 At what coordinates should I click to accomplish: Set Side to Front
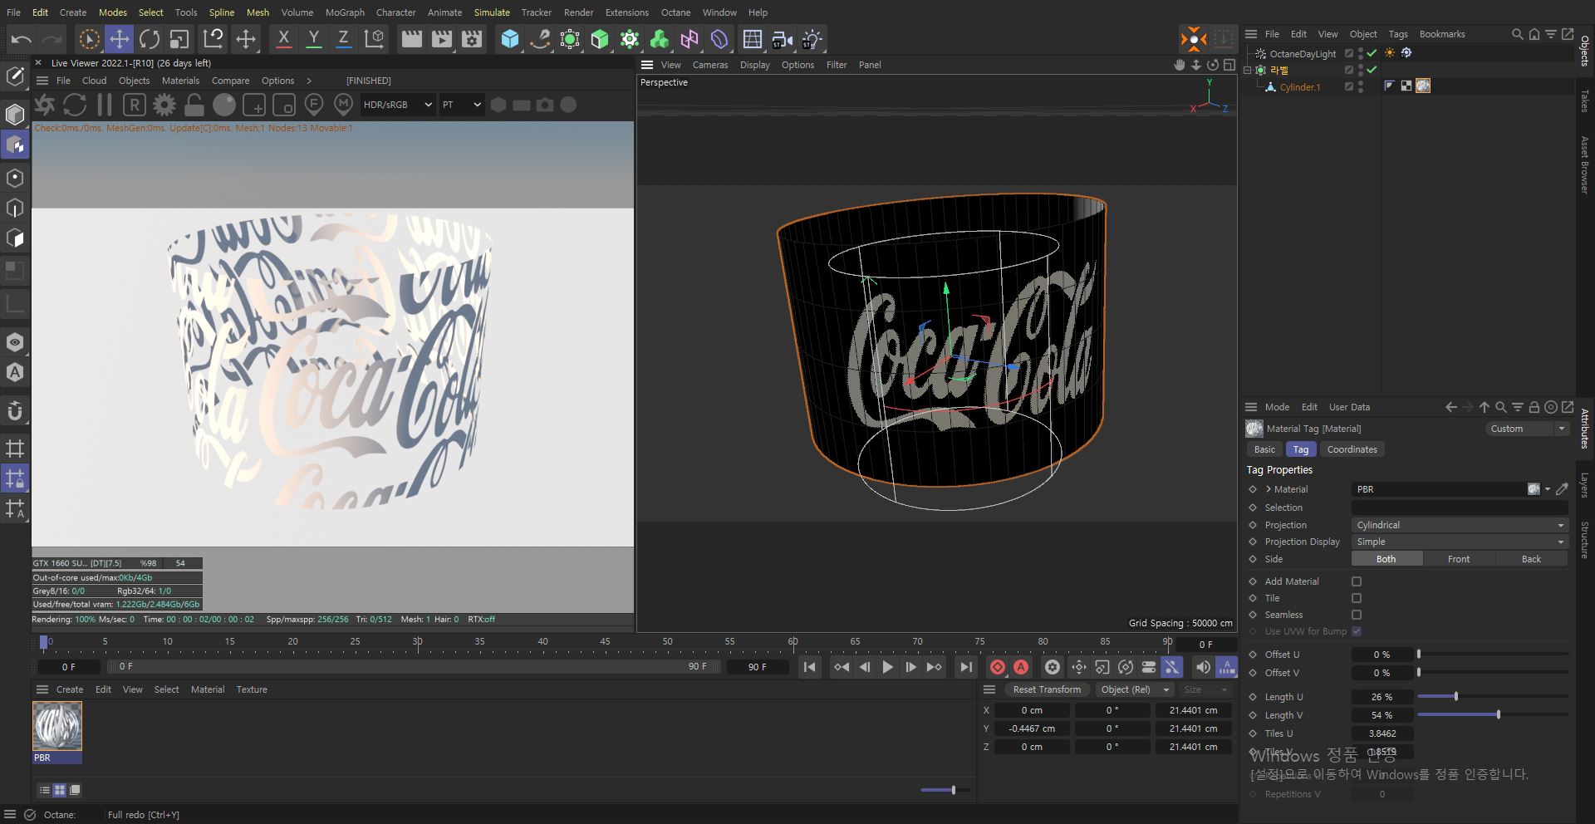[1459, 559]
